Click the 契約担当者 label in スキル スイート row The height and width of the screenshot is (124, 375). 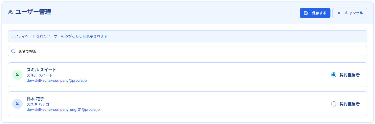coord(350,75)
